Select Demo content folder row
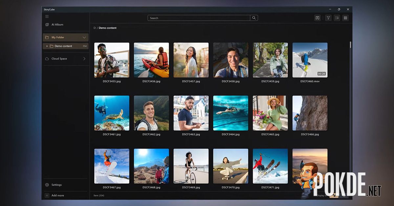This screenshot has height=206, width=394. [66, 46]
